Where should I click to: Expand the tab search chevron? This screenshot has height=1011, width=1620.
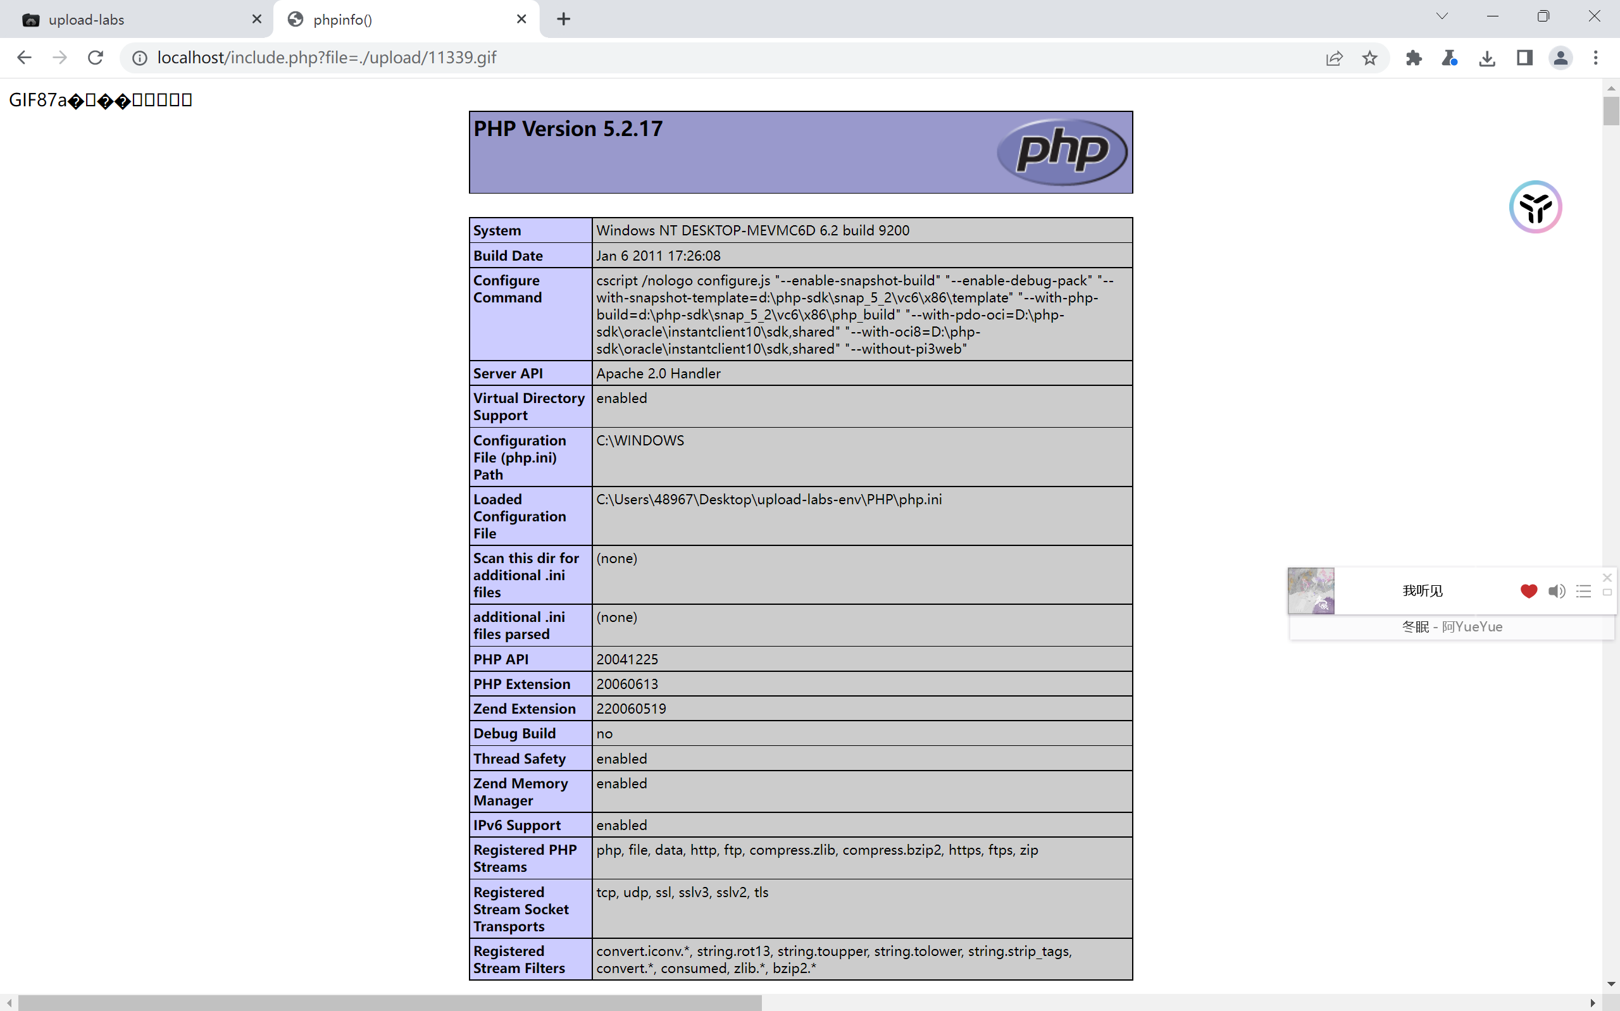coord(1442,16)
